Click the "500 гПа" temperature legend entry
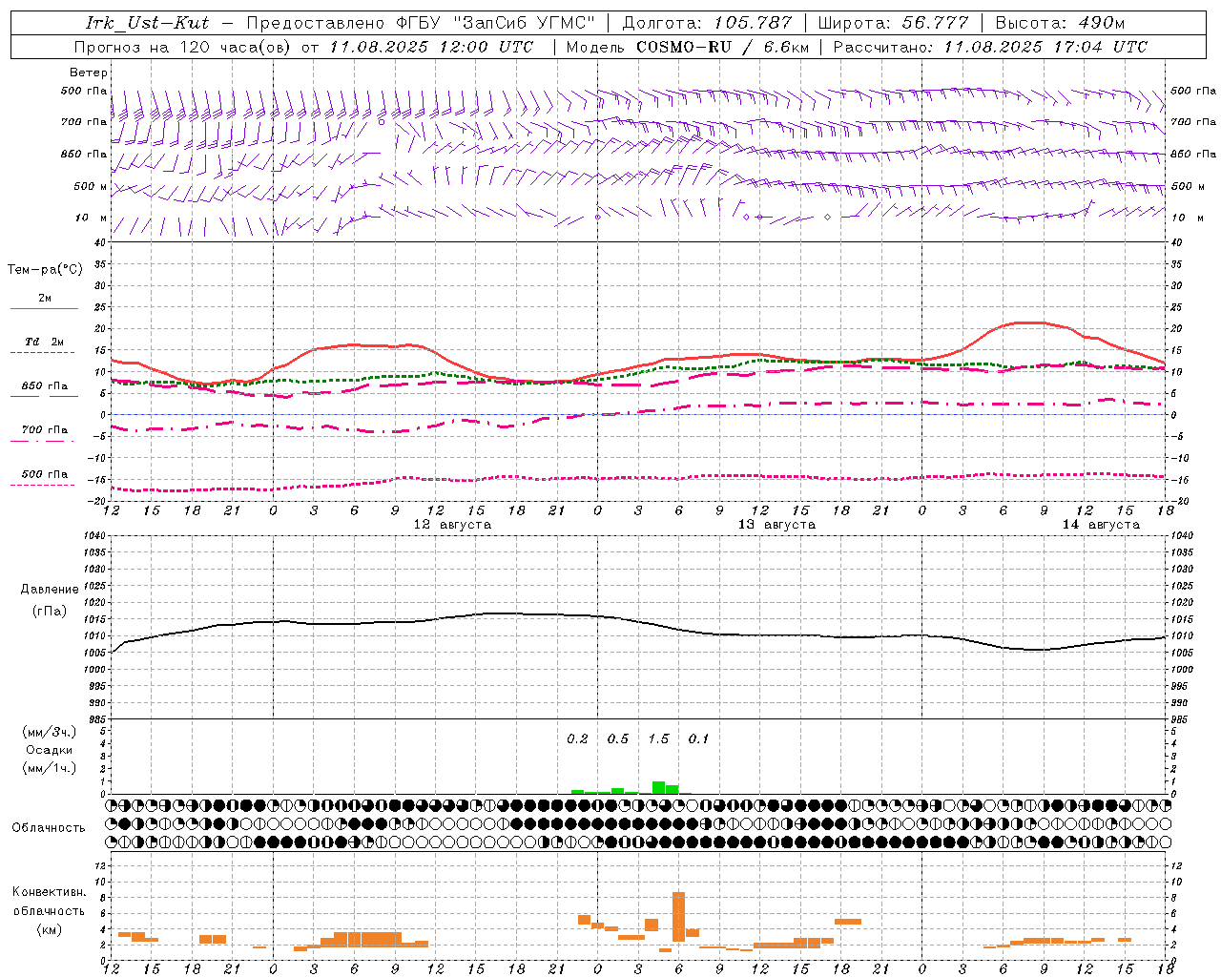The width and height of the screenshot is (1221, 977). (45, 474)
